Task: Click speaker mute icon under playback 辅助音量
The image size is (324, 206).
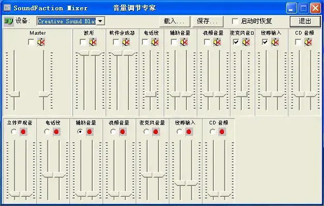Action: click(x=184, y=42)
